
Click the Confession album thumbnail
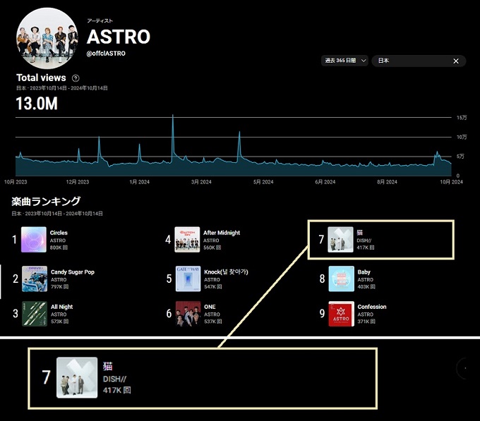coord(341,314)
